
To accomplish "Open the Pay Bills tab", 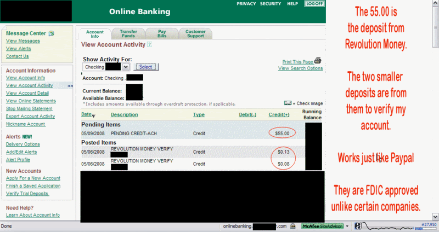I will pyautogui.click(x=162, y=34).
